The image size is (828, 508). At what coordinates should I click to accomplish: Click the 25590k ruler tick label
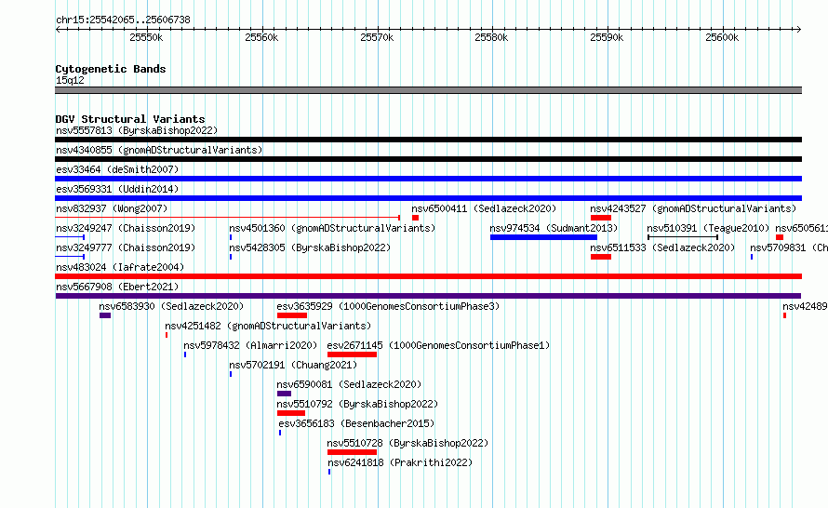point(607,37)
